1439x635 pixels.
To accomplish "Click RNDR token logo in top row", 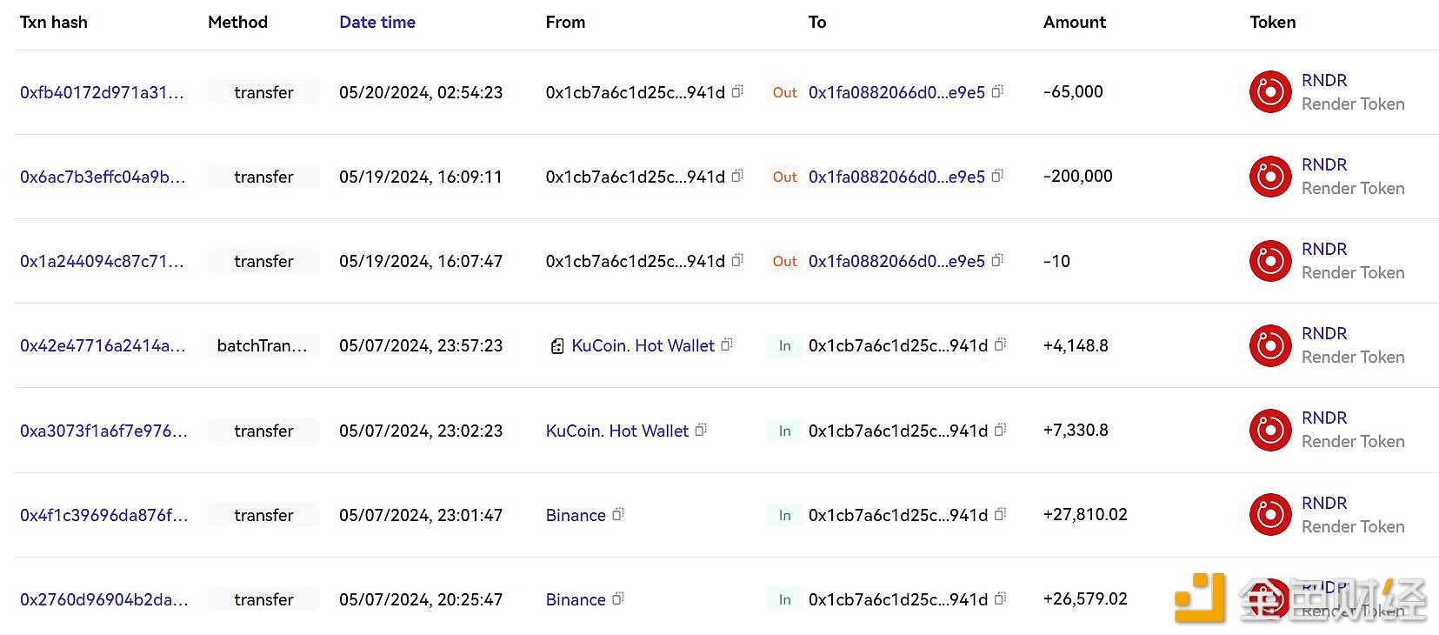I will pyautogui.click(x=1270, y=92).
